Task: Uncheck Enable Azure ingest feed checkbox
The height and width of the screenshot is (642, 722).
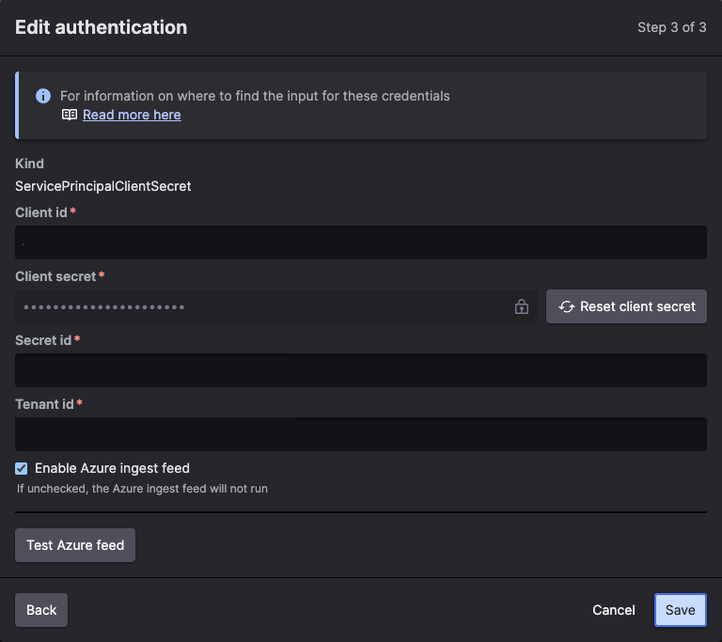Action: pyautogui.click(x=22, y=468)
